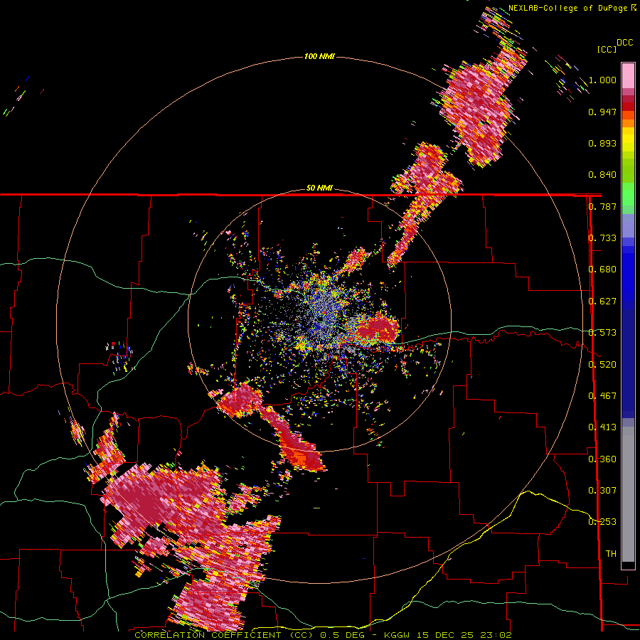
Task: Click the 0.307 scale value
Action: [602, 491]
